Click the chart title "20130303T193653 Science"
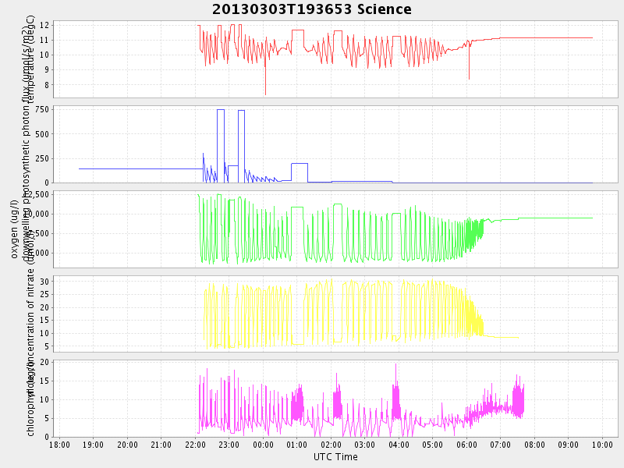 [312, 9]
